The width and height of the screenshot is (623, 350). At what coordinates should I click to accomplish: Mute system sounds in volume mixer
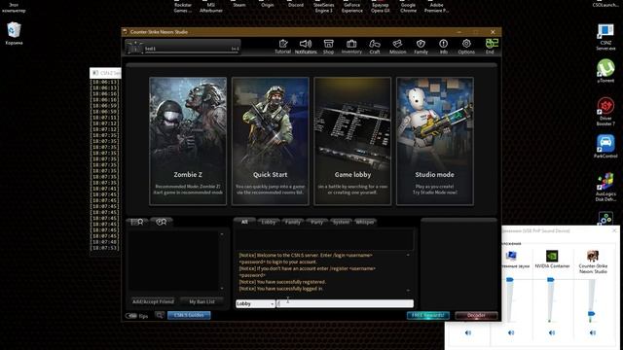tap(511, 332)
